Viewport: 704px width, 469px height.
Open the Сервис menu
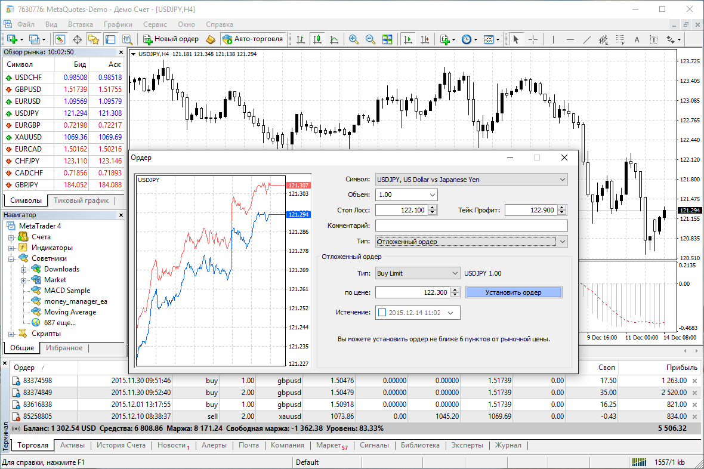tap(155, 24)
